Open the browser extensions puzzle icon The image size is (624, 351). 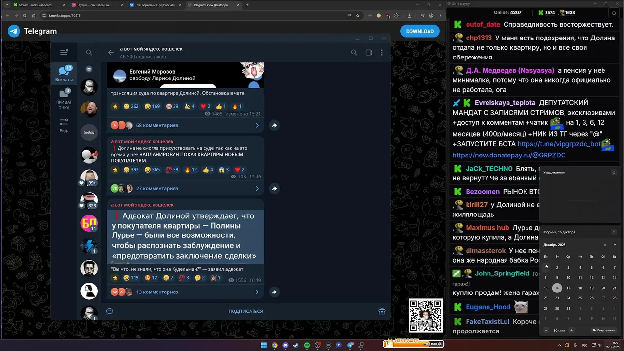(396, 15)
